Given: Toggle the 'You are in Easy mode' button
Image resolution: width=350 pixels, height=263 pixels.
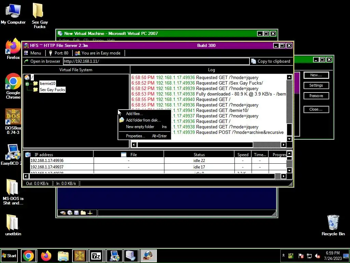Looking at the screenshot, I should tap(98, 53).
